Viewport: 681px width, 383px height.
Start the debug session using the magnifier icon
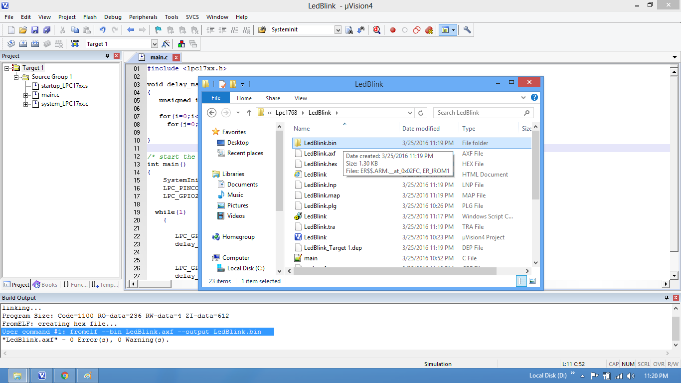376,30
